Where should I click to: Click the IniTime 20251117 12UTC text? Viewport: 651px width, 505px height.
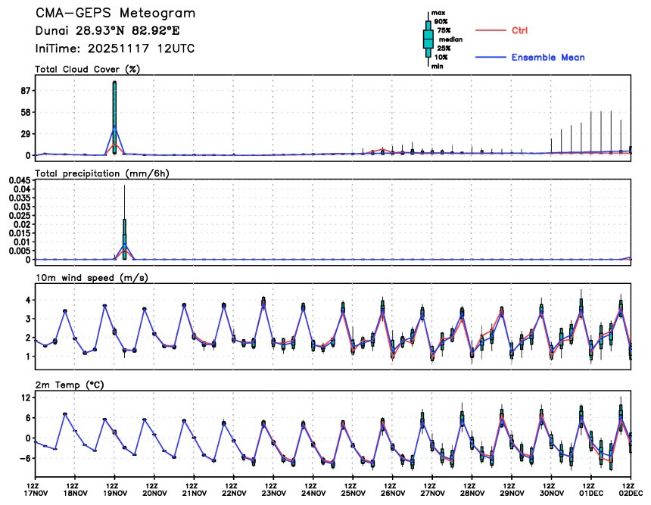click(105, 48)
